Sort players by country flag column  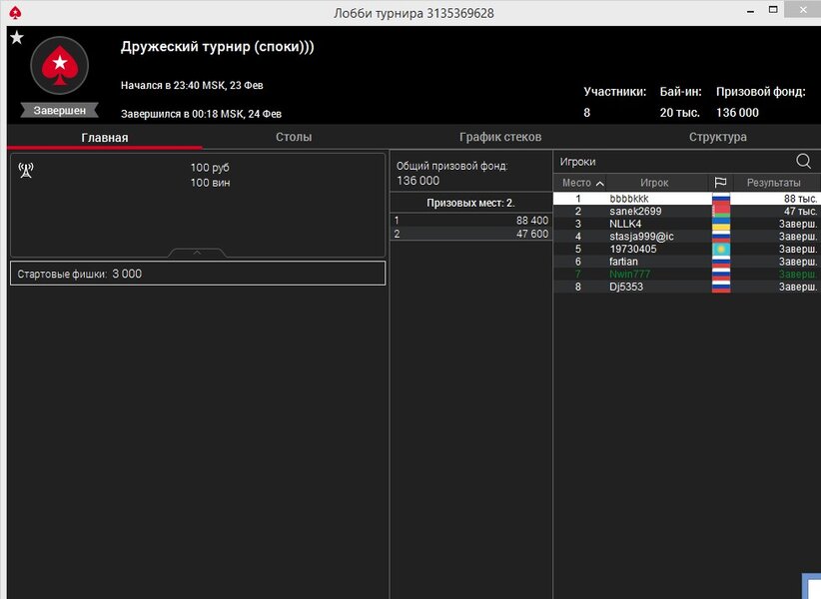(719, 183)
